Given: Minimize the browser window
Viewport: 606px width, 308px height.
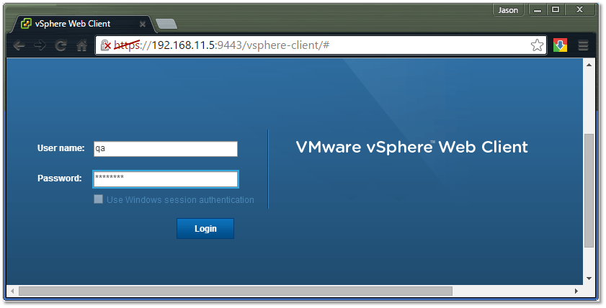Looking at the screenshot, I should [x=538, y=10].
